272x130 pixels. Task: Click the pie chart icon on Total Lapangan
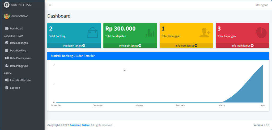click(261, 33)
